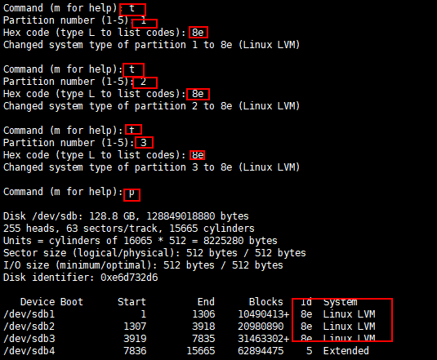Select the disk identifier 0xe6d732d6
The image size is (437, 360).
(x=129, y=278)
